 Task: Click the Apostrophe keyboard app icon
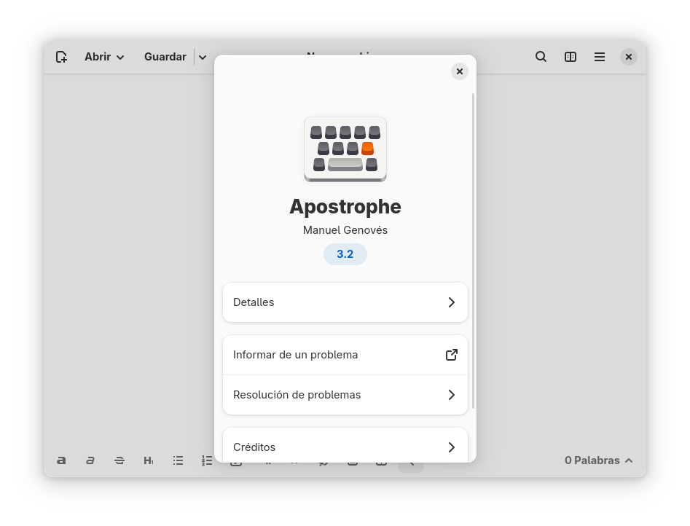(x=345, y=149)
